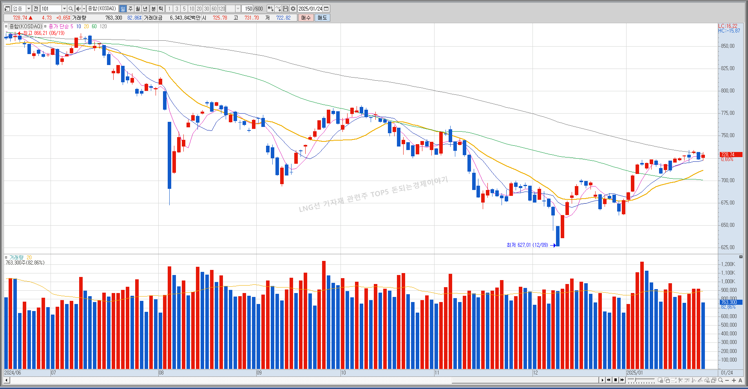Click the 종합(KOSDAQ) legend label button
The image size is (748, 389).
[x=26, y=26]
